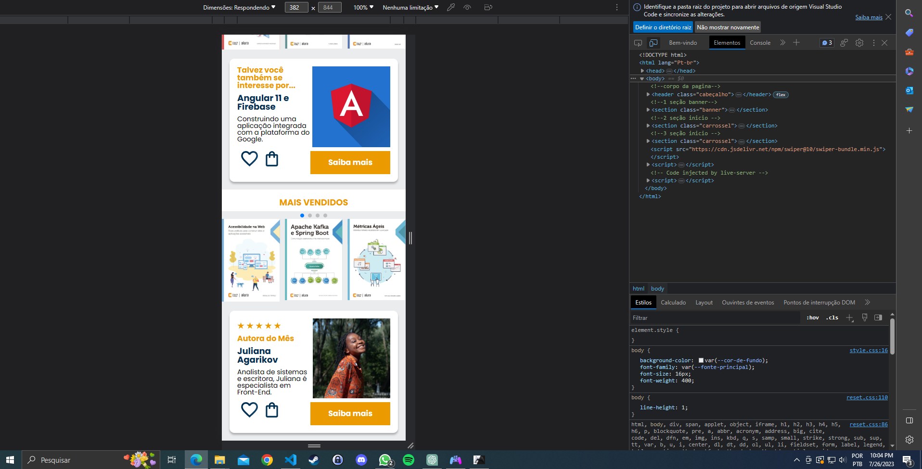Image resolution: width=922 pixels, height=469 pixels.
Task: Open the Layout tab
Action: click(x=704, y=303)
